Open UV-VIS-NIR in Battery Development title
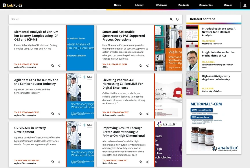This screenshot has height=168, width=250. click(30, 130)
